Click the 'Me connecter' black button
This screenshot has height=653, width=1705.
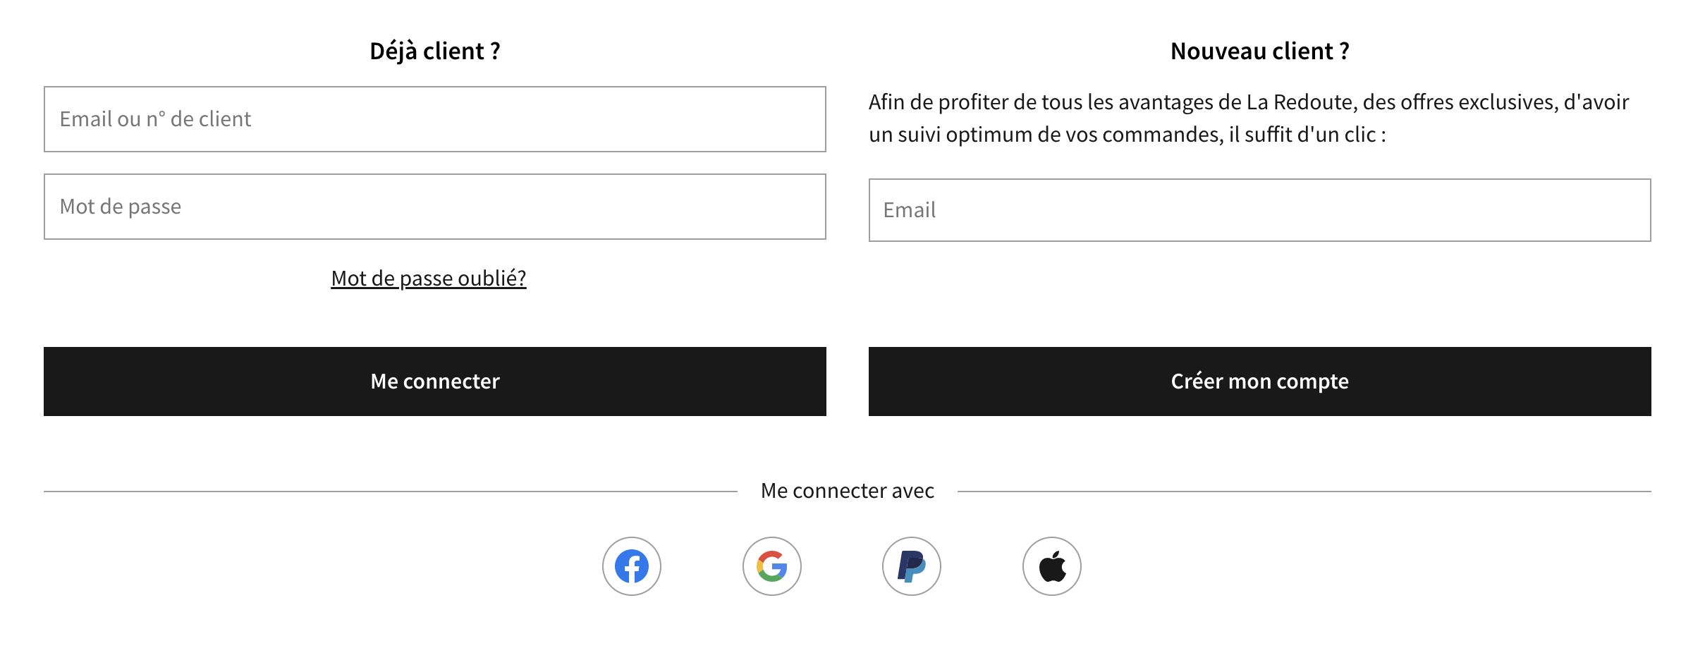tap(435, 382)
